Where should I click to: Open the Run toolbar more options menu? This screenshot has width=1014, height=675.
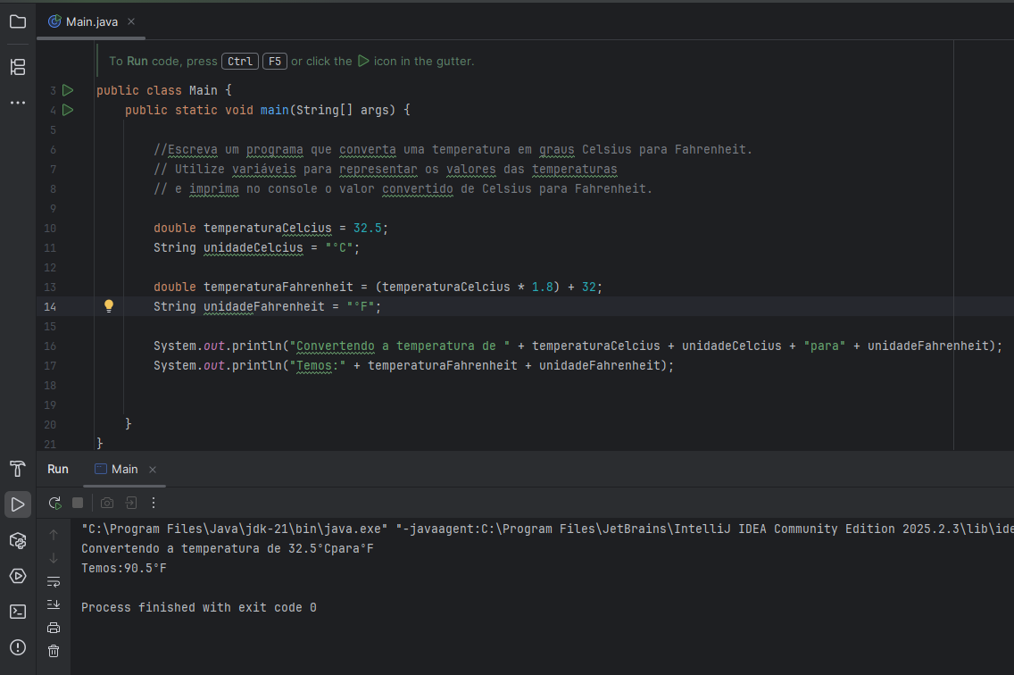click(x=154, y=503)
